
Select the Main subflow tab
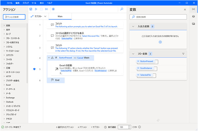(x=60, y=16)
